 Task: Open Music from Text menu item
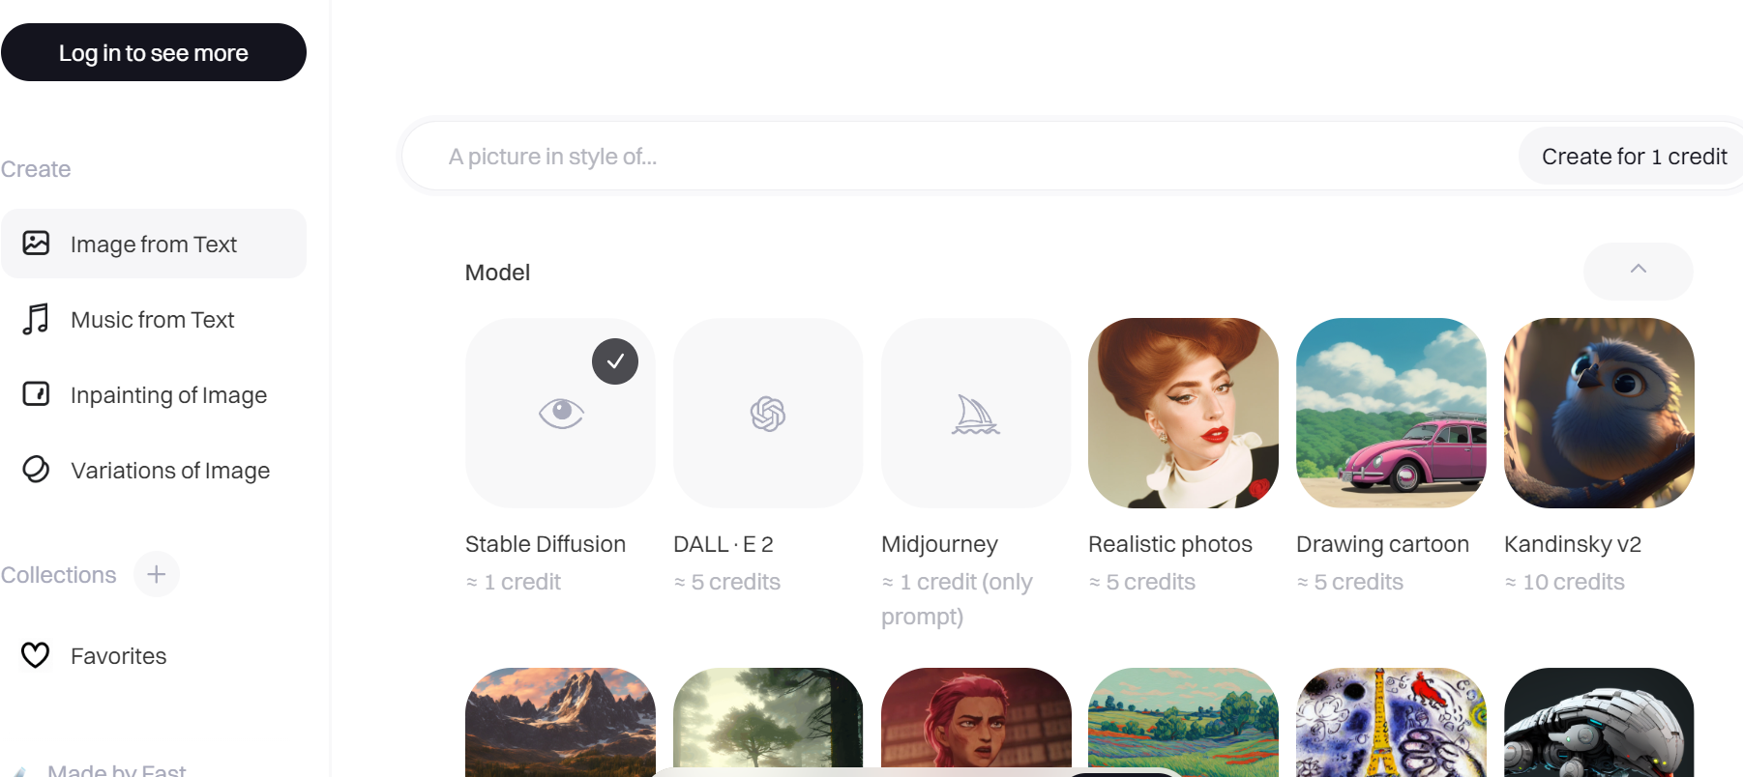point(153,320)
